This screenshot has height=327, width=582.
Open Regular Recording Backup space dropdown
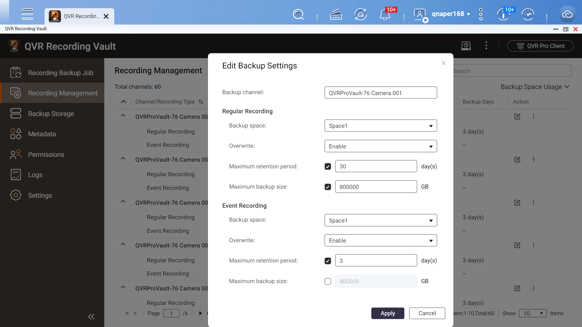(x=380, y=126)
